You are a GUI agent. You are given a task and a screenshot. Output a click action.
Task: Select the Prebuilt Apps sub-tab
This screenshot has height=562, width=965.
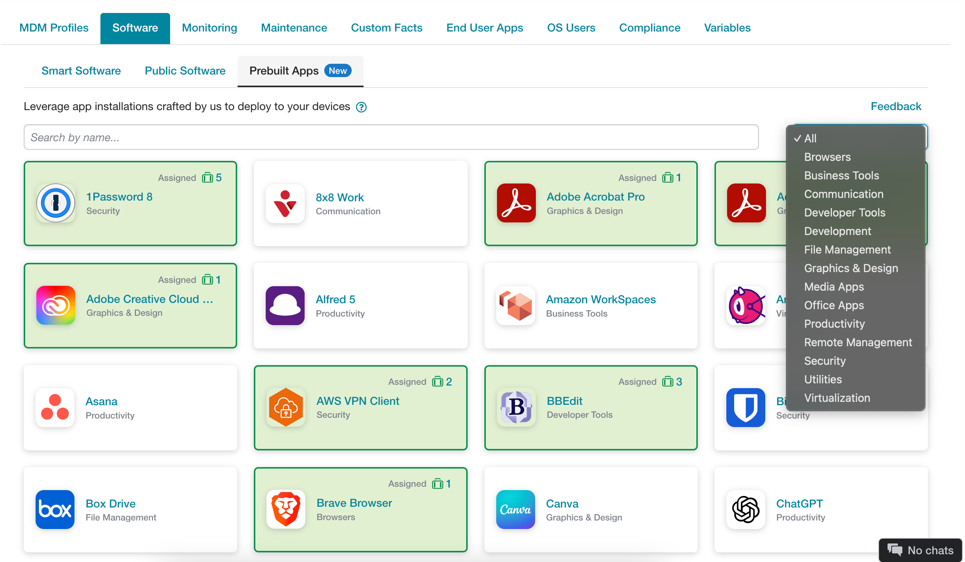coord(300,71)
